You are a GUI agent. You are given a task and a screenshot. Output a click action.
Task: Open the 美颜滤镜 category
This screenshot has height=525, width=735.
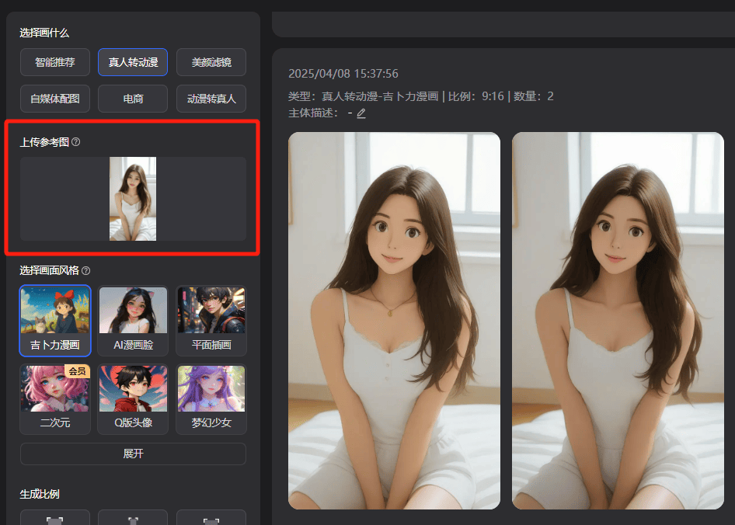(x=211, y=62)
